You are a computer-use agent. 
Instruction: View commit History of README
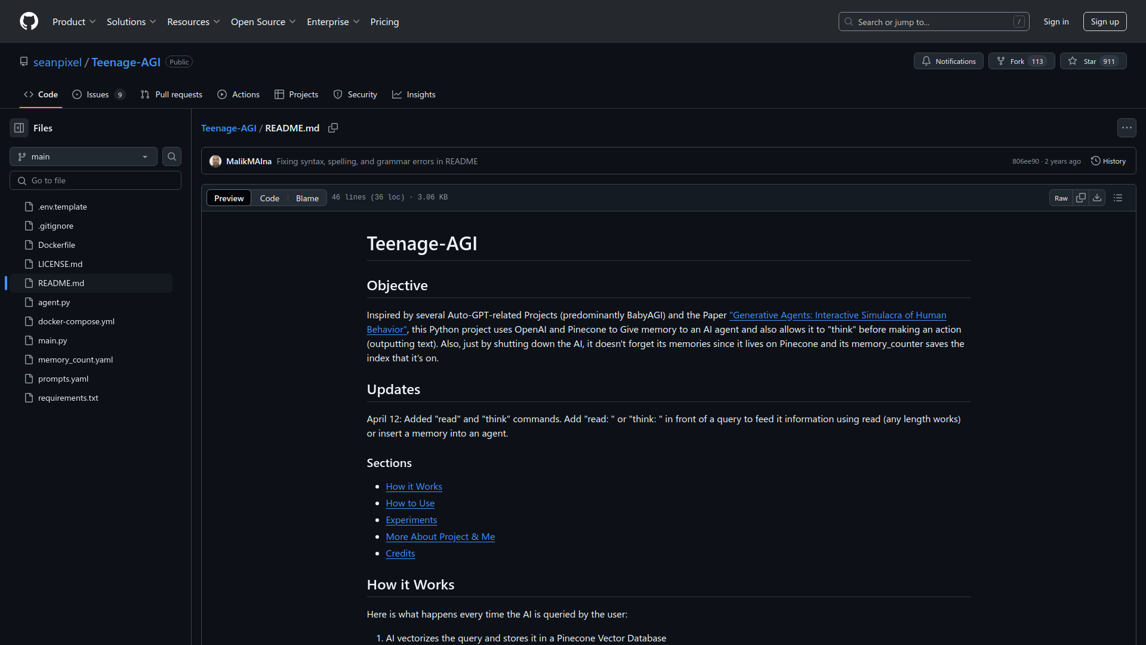(1108, 161)
